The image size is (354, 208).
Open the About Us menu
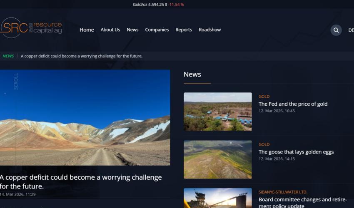pos(110,30)
